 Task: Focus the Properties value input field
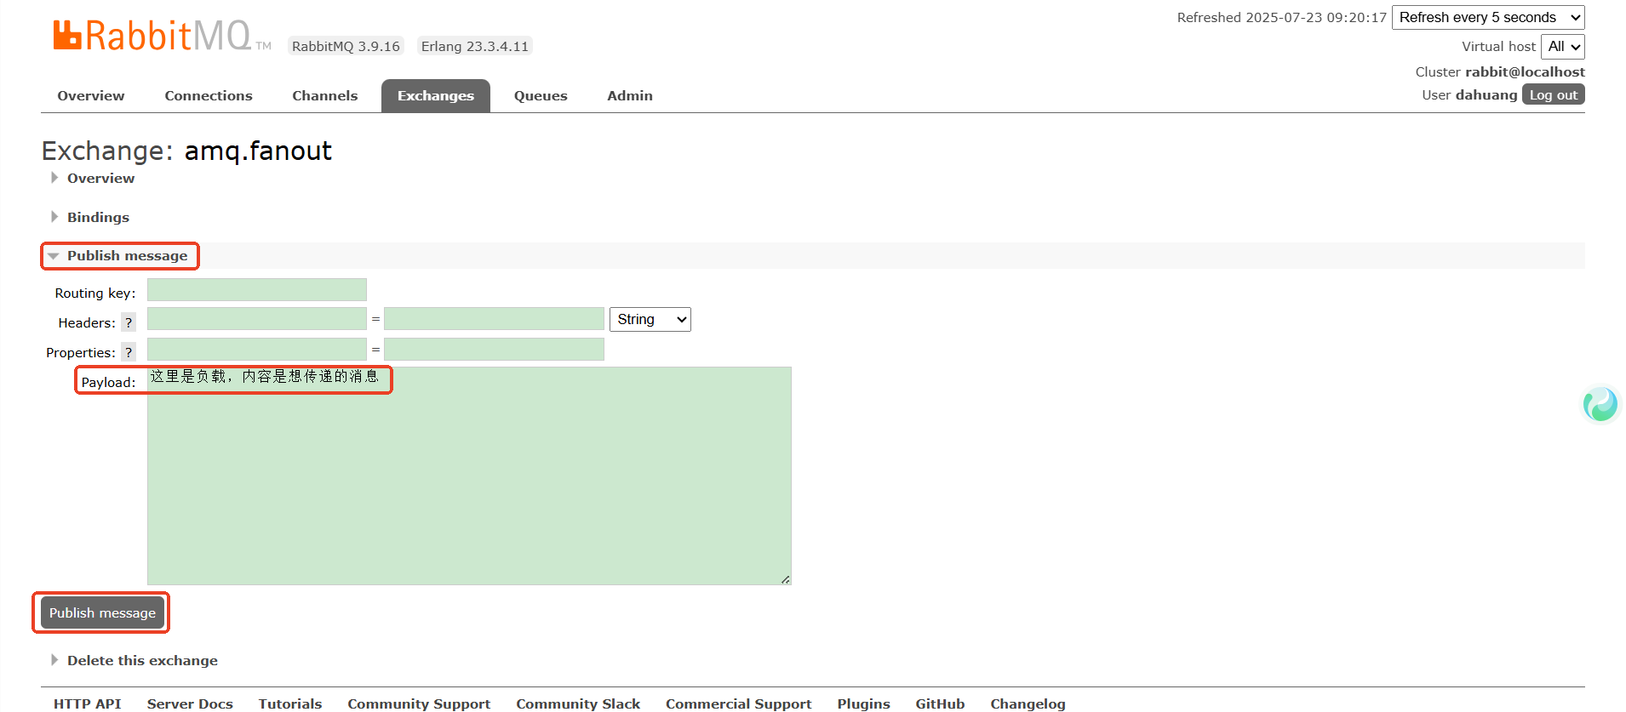[x=494, y=349]
